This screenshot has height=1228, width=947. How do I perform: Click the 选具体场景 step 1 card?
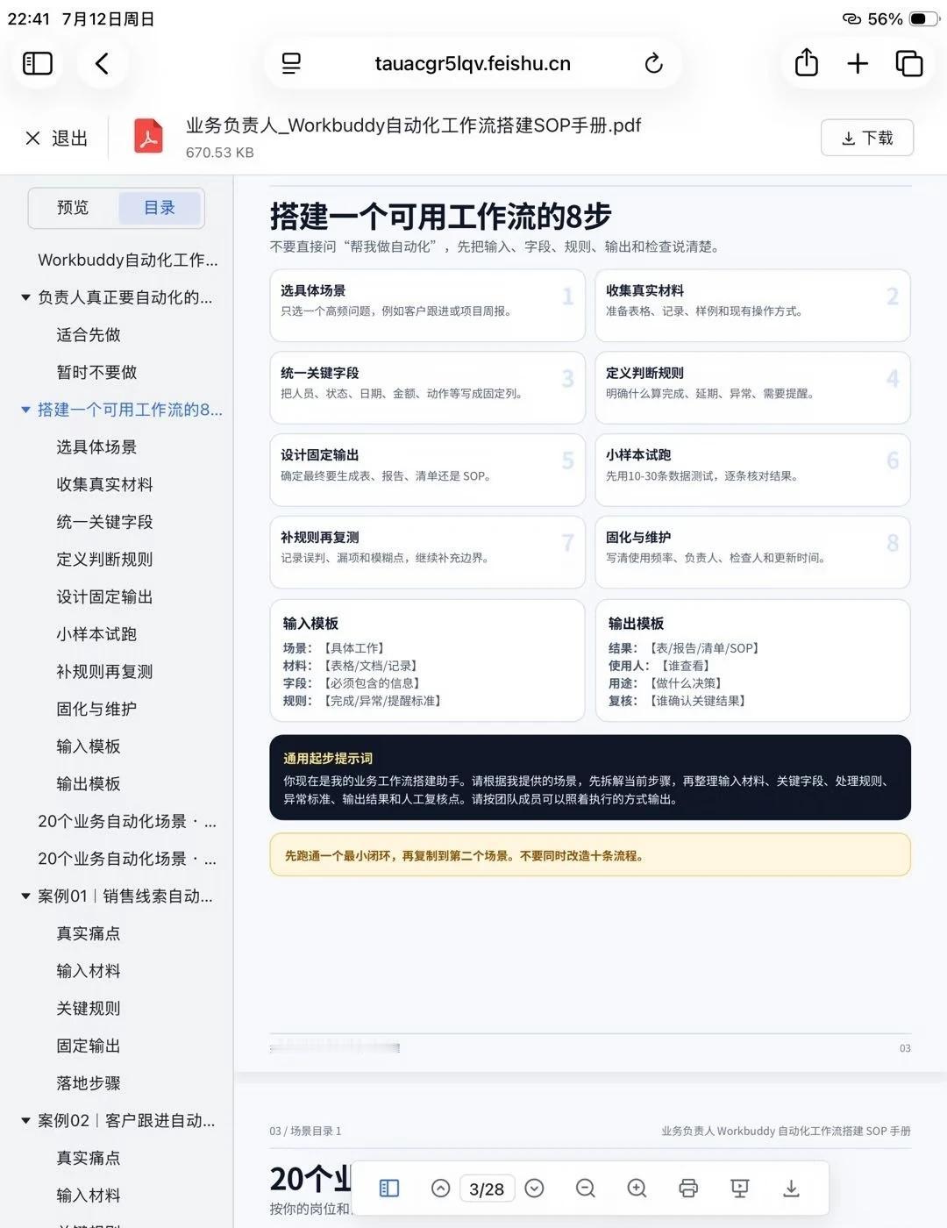pos(427,305)
